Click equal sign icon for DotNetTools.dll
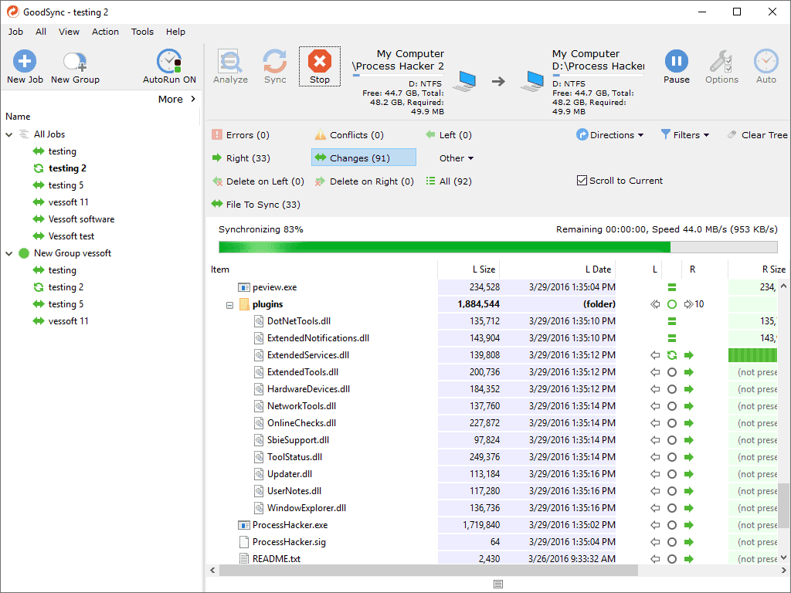Viewport: 791px width, 593px height. point(671,321)
